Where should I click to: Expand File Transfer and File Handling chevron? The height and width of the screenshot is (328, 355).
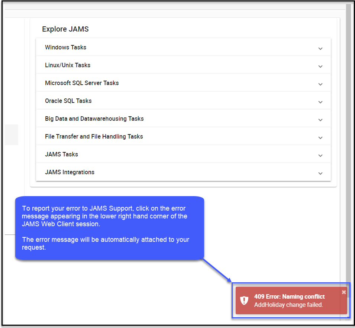pos(320,138)
